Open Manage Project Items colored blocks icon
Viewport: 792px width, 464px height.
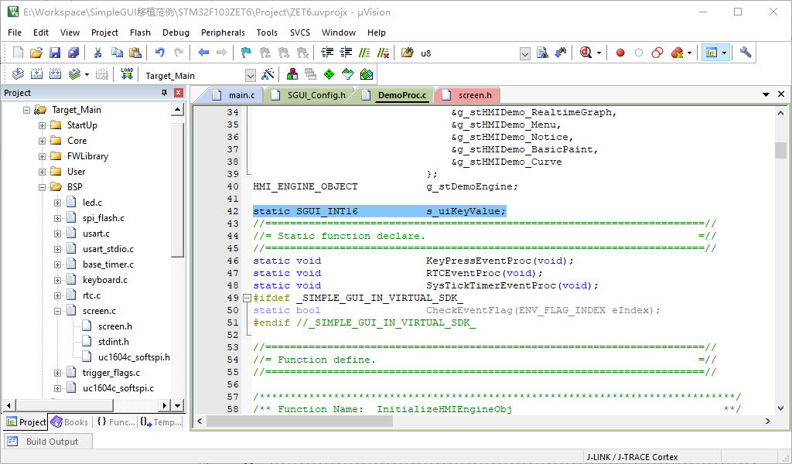coord(292,75)
